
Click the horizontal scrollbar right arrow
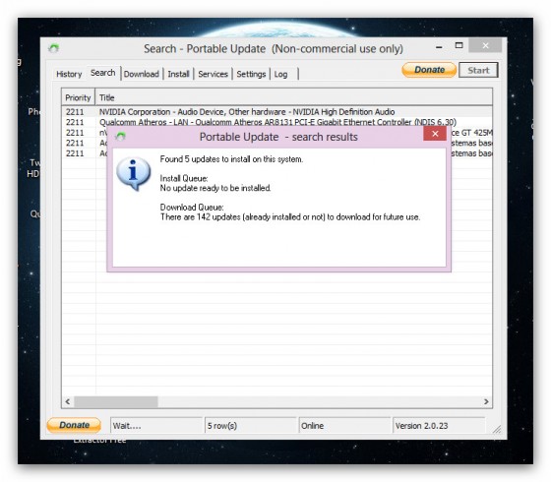point(486,401)
